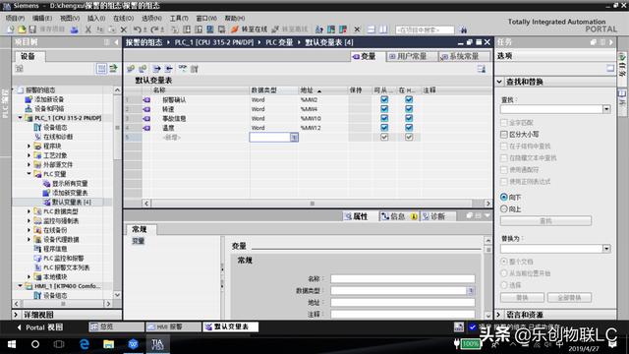The width and height of the screenshot is (629, 354).
Task: Click the Windows Start button
Action: pos(11,344)
